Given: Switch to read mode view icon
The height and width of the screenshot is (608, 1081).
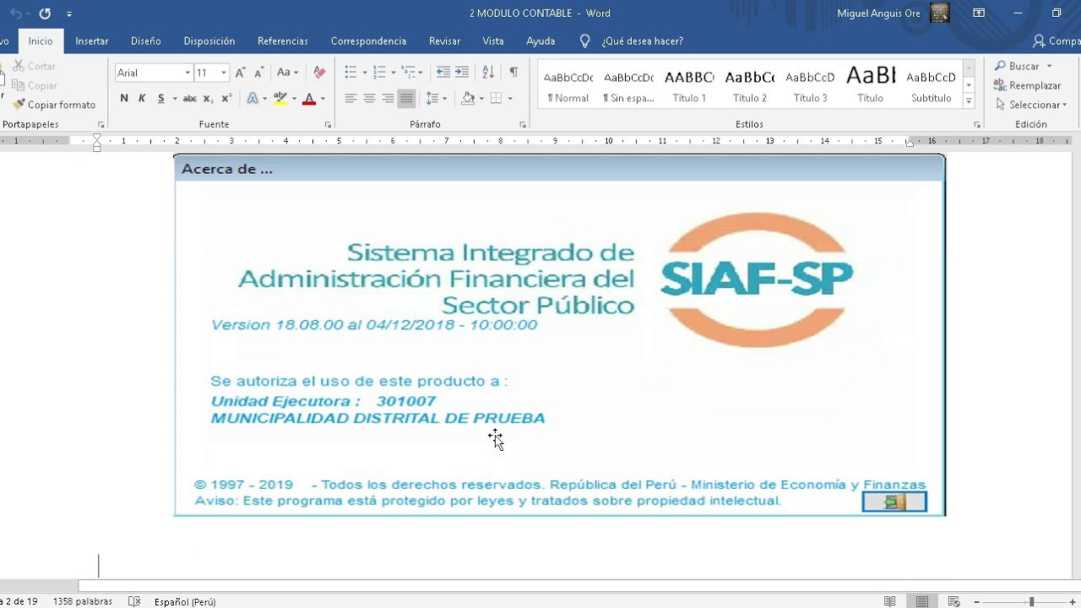Looking at the screenshot, I should [x=890, y=601].
